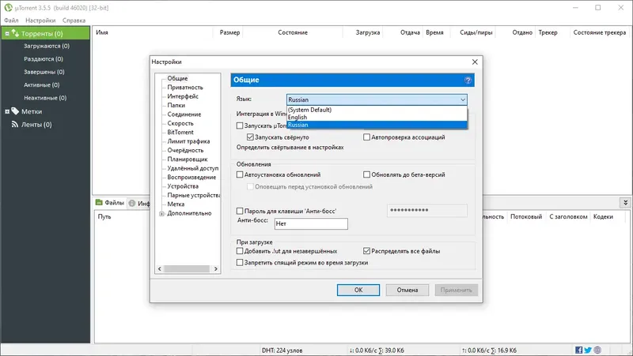Open the Файл menu
This screenshot has width=633, height=356.
pyautogui.click(x=11, y=21)
